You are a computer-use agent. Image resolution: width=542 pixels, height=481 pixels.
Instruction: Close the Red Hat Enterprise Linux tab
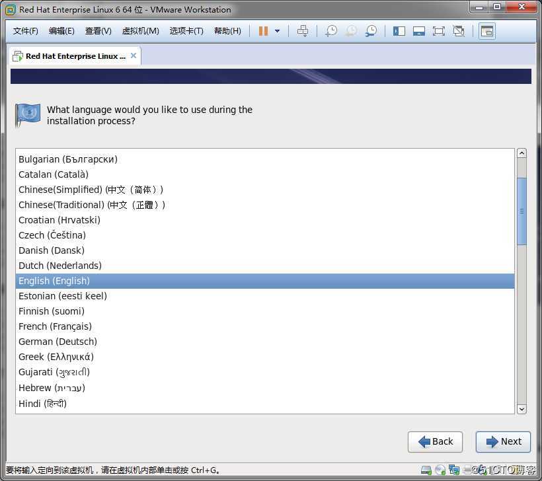coord(134,55)
